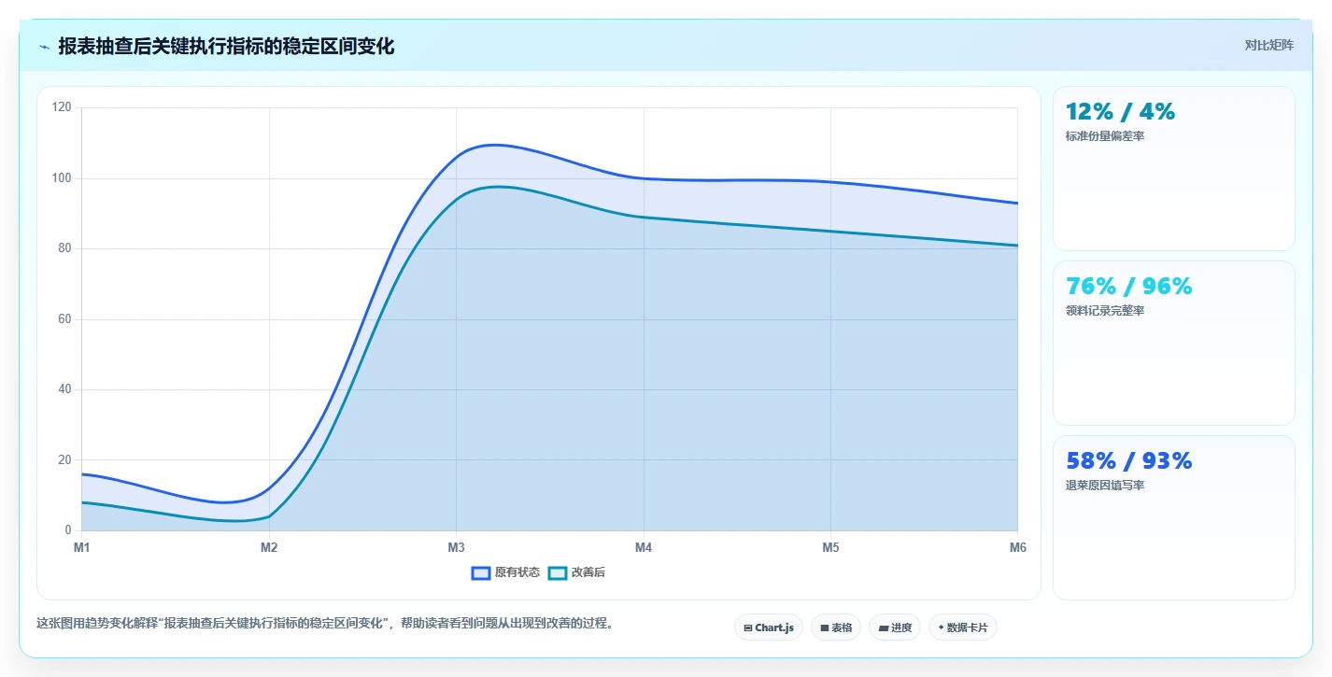Click the lightning icon beside the title
Viewport: 1332px width, 677px height.
[45, 47]
